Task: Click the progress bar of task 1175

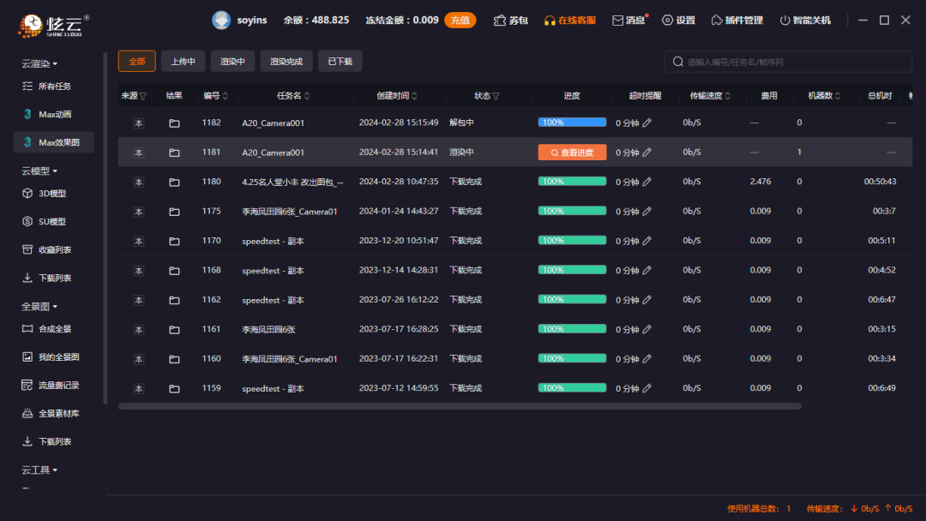Action: (572, 212)
